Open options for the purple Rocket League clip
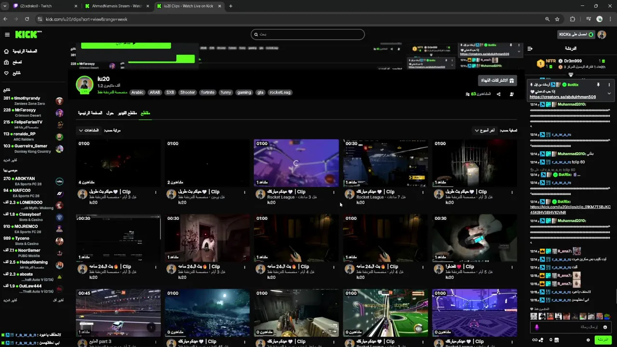 (334, 192)
